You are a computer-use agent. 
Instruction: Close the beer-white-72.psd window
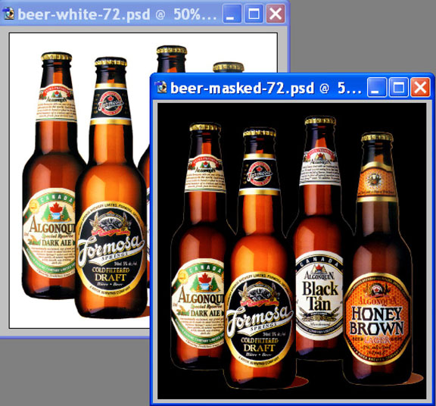tap(276, 14)
